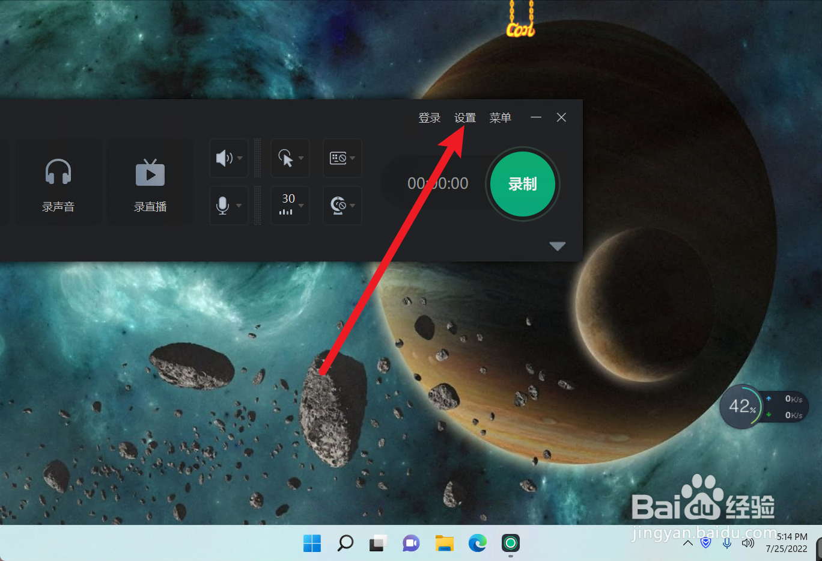Open File Explorer from the taskbar
Viewport: 822px width, 561px height.
445,544
